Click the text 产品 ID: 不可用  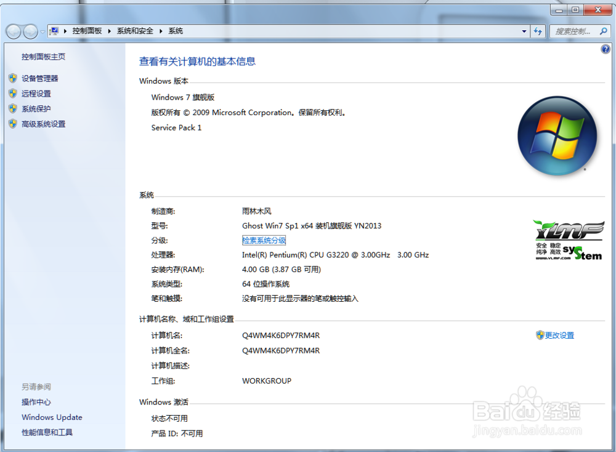coord(177,434)
